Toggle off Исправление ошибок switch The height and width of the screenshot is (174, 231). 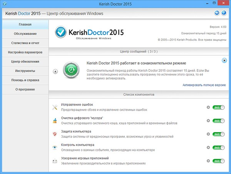[x=218, y=108]
